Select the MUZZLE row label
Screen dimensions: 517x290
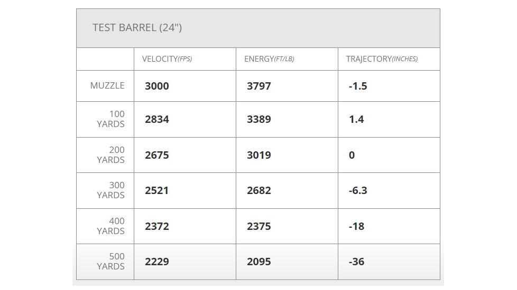click(107, 85)
